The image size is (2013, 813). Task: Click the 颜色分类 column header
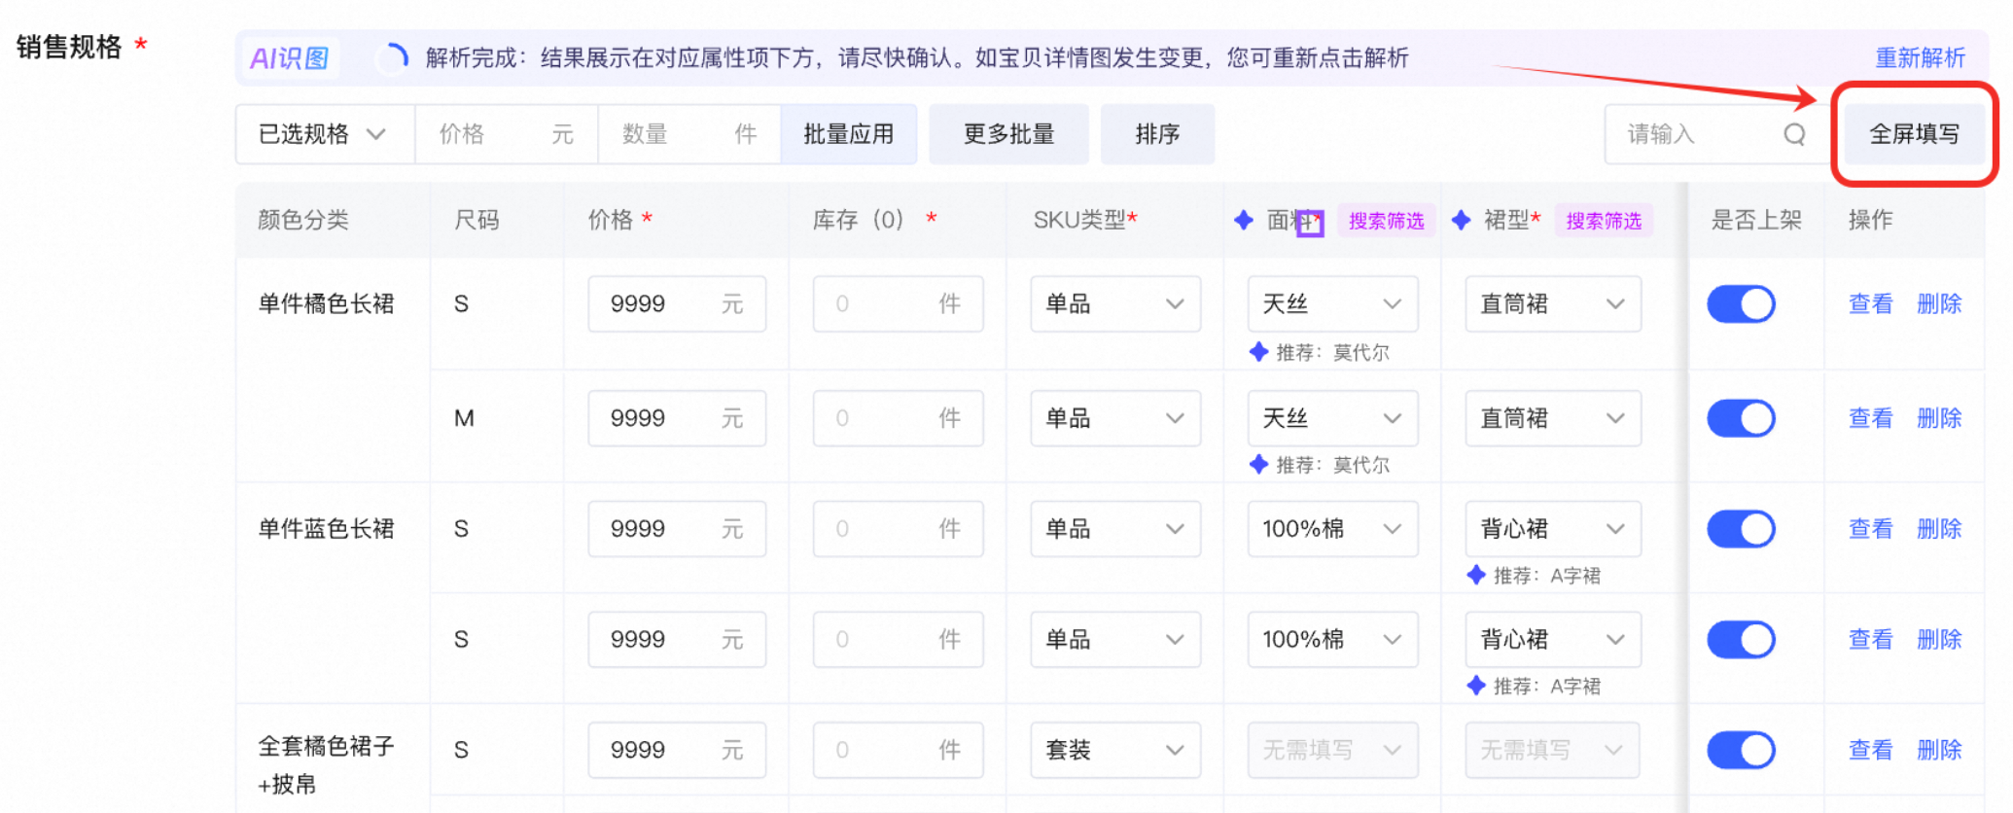[x=302, y=221]
